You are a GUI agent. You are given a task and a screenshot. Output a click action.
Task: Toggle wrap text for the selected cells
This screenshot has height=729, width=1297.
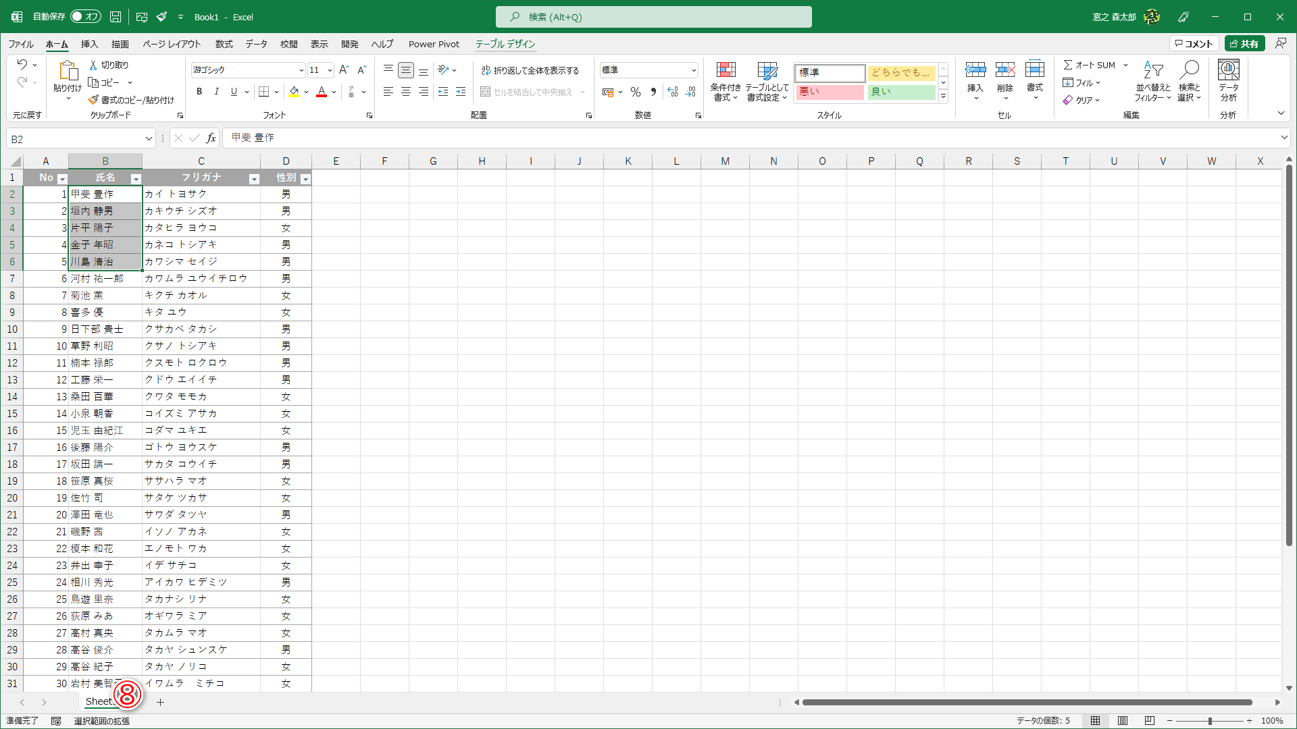[x=530, y=70]
